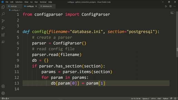
Task: Open the Run and Debug view
Action: coord(3,28)
